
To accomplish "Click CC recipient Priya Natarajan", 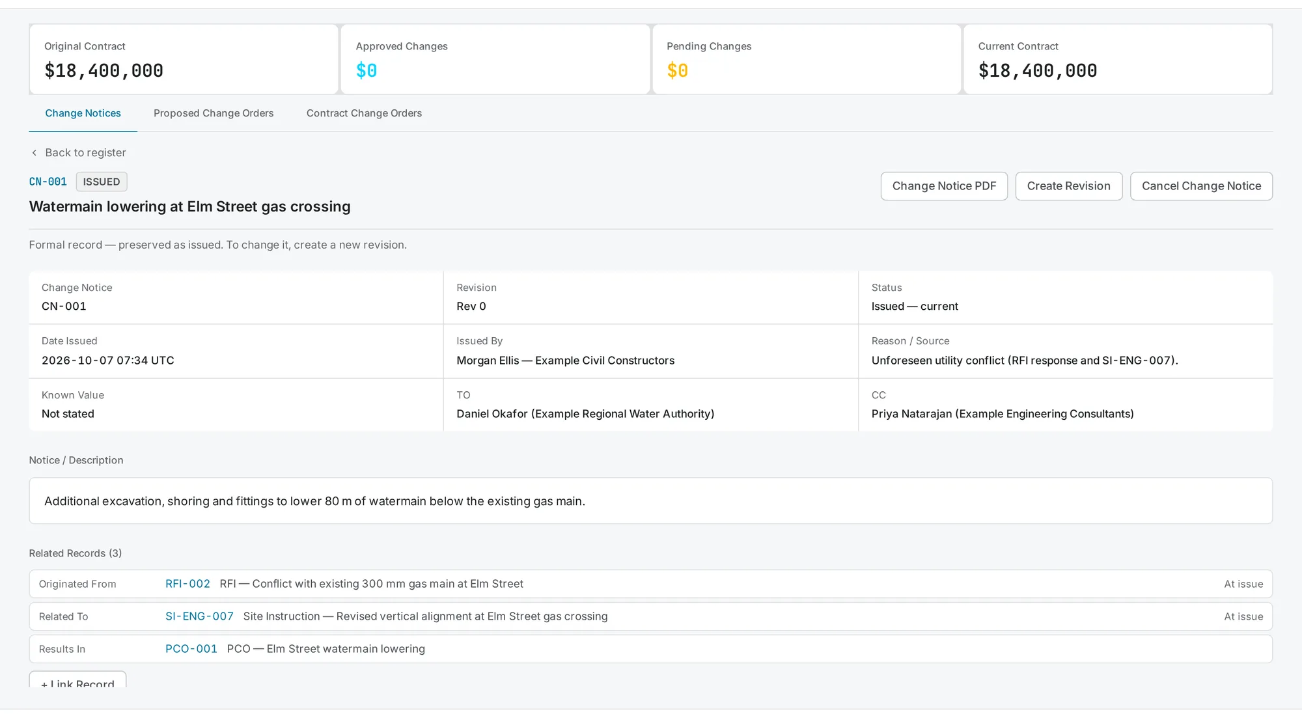I will (x=1003, y=414).
